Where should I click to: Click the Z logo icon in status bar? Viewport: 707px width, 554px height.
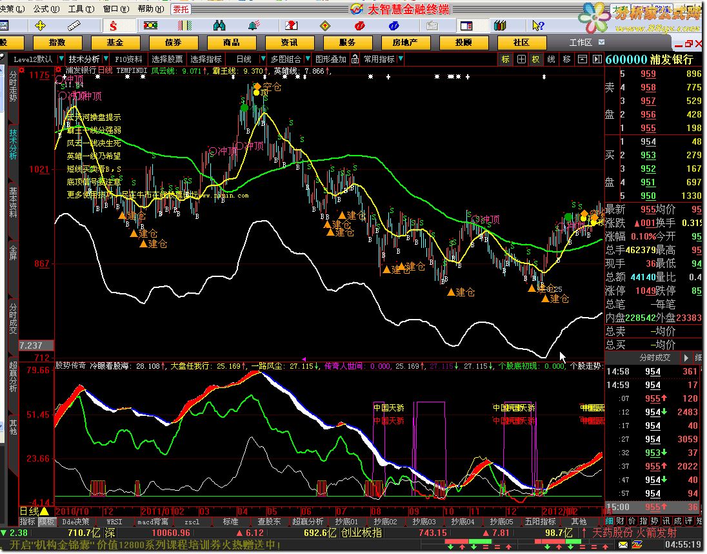[x=637, y=545]
